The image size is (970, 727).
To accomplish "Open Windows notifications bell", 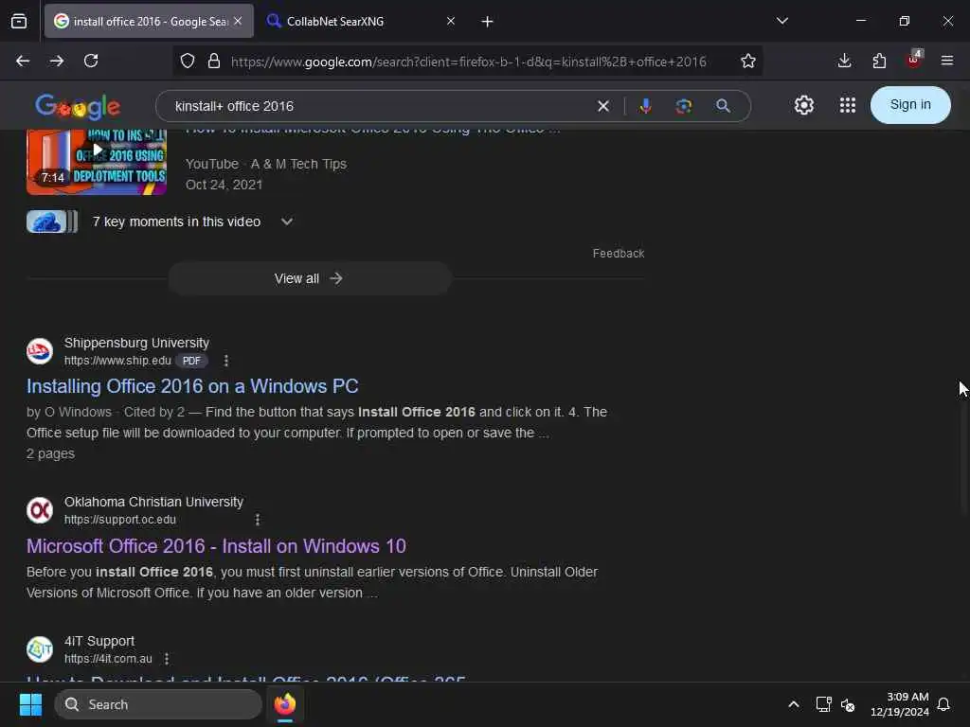I will [x=943, y=704].
